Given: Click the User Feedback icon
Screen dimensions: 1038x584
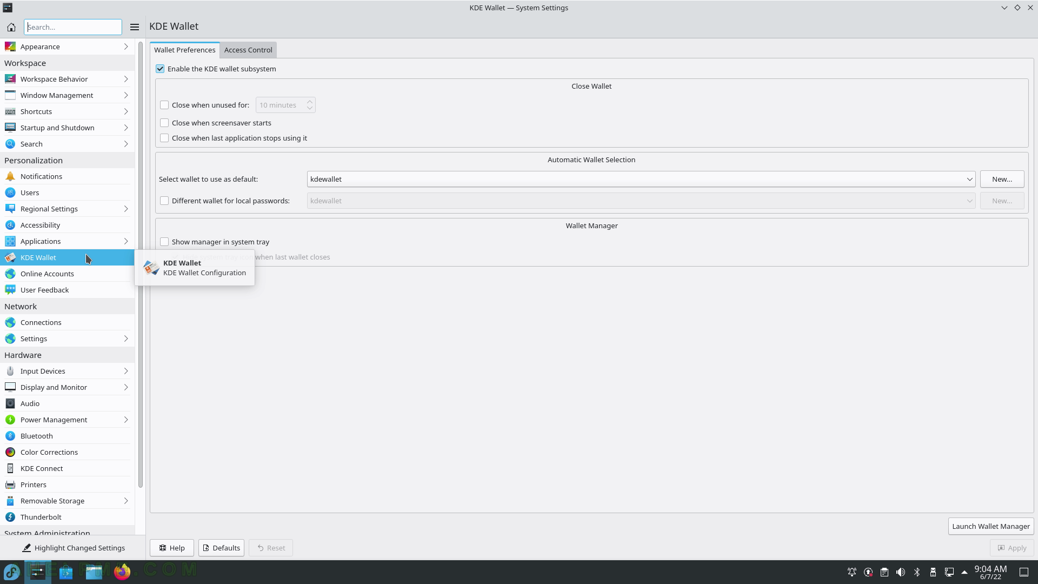Looking at the screenshot, I should (x=10, y=290).
